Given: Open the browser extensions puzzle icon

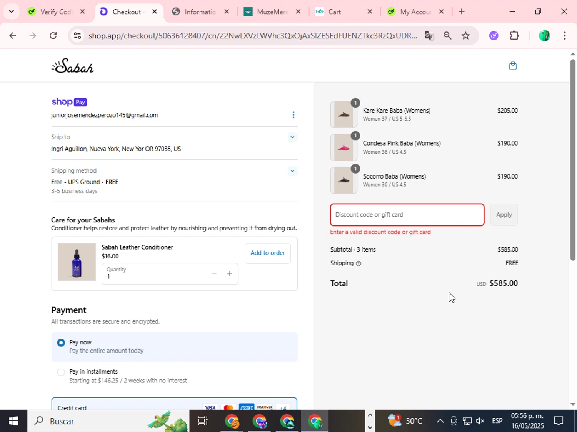Looking at the screenshot, I should (x=514, y=36).
